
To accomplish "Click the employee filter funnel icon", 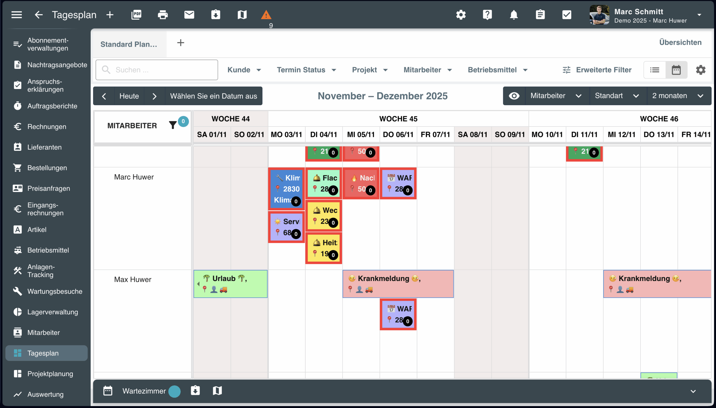I will coord(173,125).
